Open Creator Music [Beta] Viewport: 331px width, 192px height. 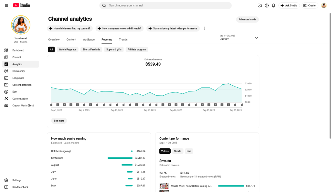click(x=21, y=105)
